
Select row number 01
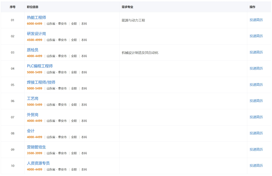click(x=13, y=20)
